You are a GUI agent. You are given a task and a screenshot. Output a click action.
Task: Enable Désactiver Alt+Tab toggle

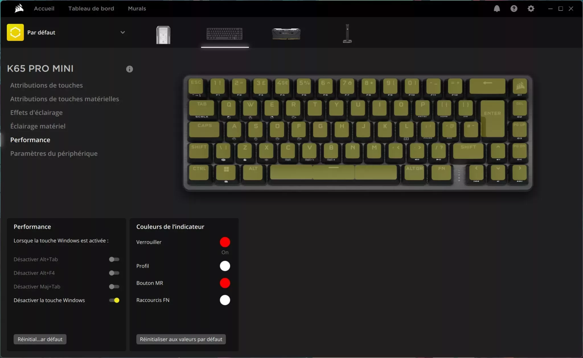click(114, 259)
